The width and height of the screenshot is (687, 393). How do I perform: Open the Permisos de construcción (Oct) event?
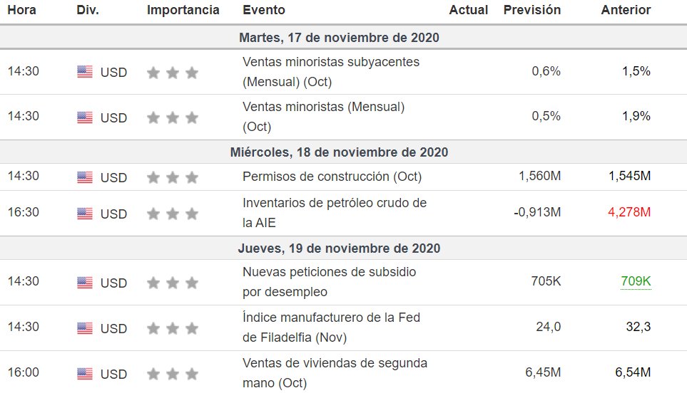click(332, 177)
